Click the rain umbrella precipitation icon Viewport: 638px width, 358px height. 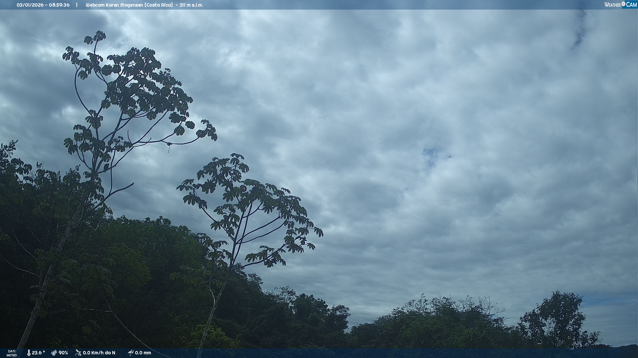point(131,353)
